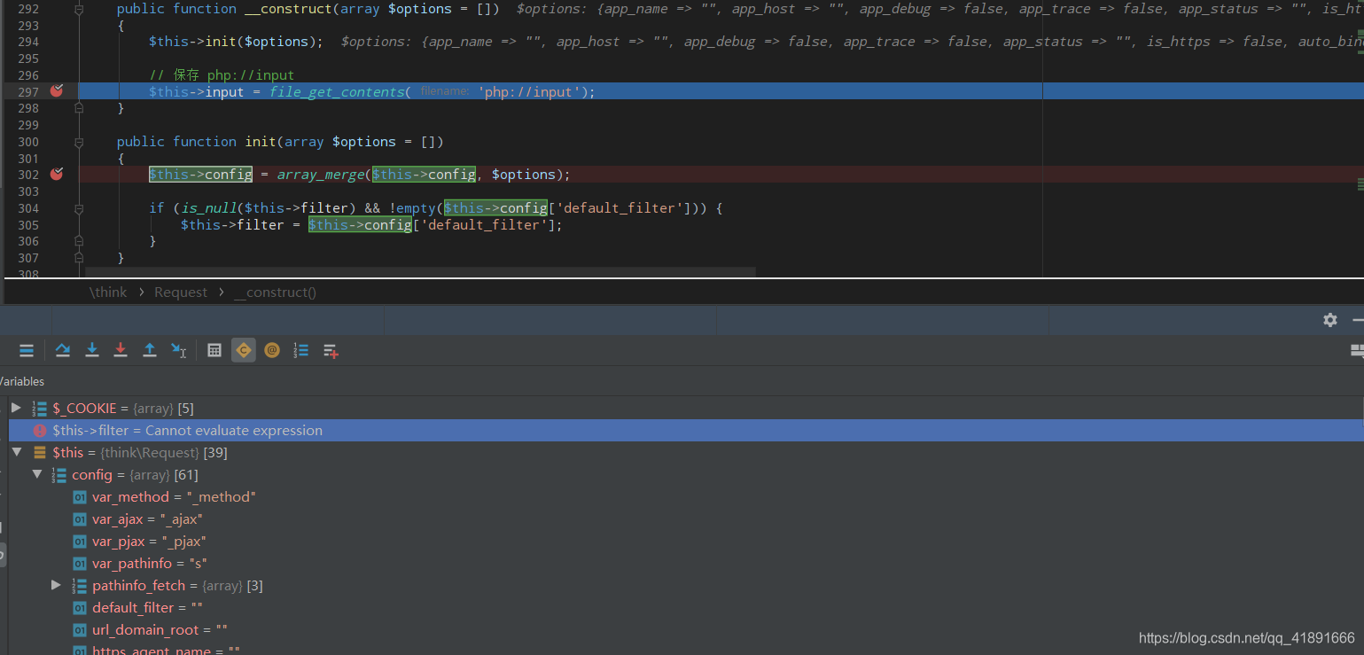Click Show Execution Point icon
This screenshot has width=1364, height=655.
tap(27, 350)
